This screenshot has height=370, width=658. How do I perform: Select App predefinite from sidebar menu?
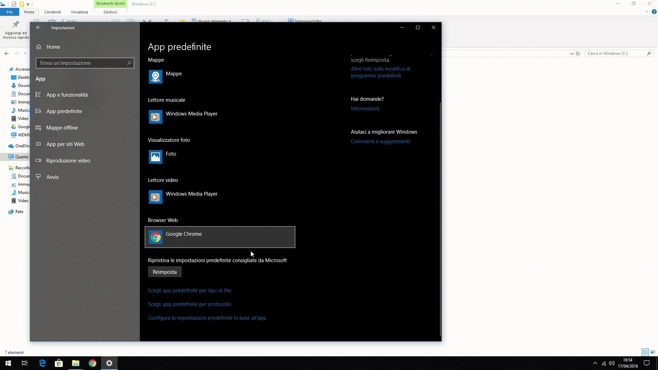[x=64, y=111]
